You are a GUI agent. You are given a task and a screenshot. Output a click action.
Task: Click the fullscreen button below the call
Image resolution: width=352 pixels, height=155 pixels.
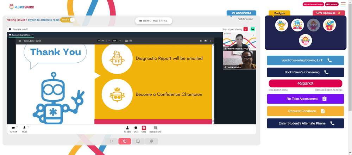pos(111,141)
